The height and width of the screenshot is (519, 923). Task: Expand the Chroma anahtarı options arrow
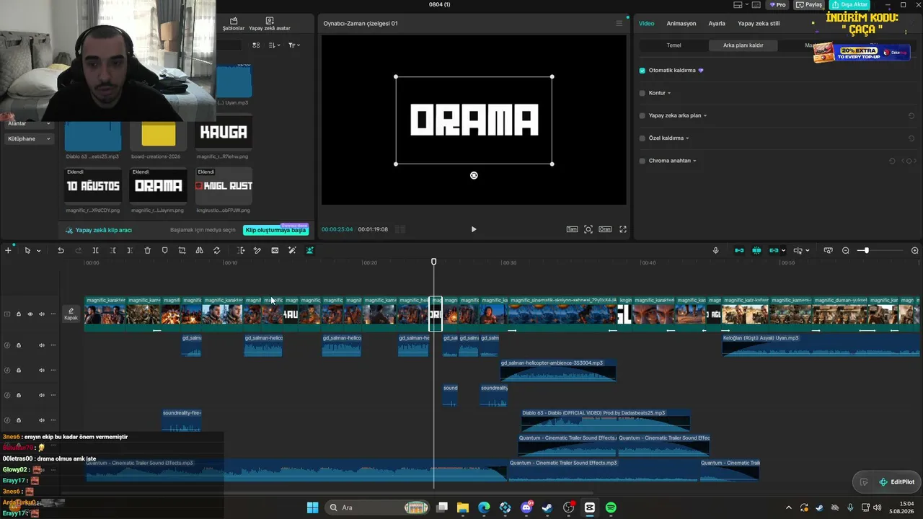pos(694,161)
